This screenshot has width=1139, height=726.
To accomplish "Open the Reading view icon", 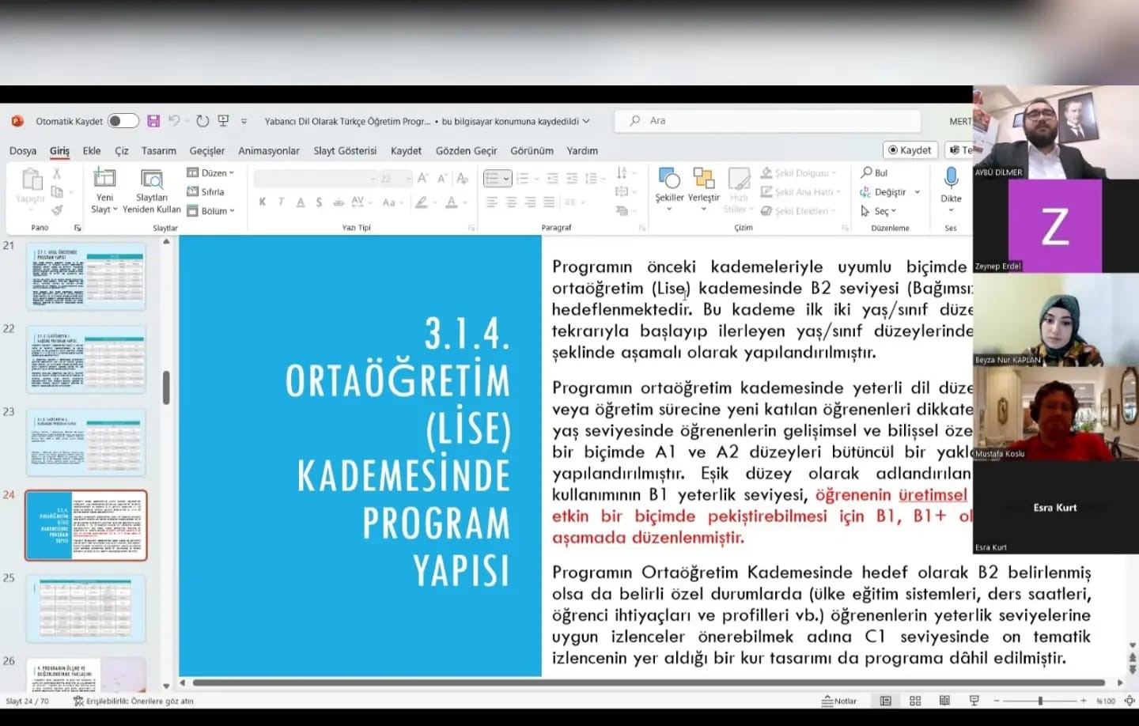I will [944, 701].
